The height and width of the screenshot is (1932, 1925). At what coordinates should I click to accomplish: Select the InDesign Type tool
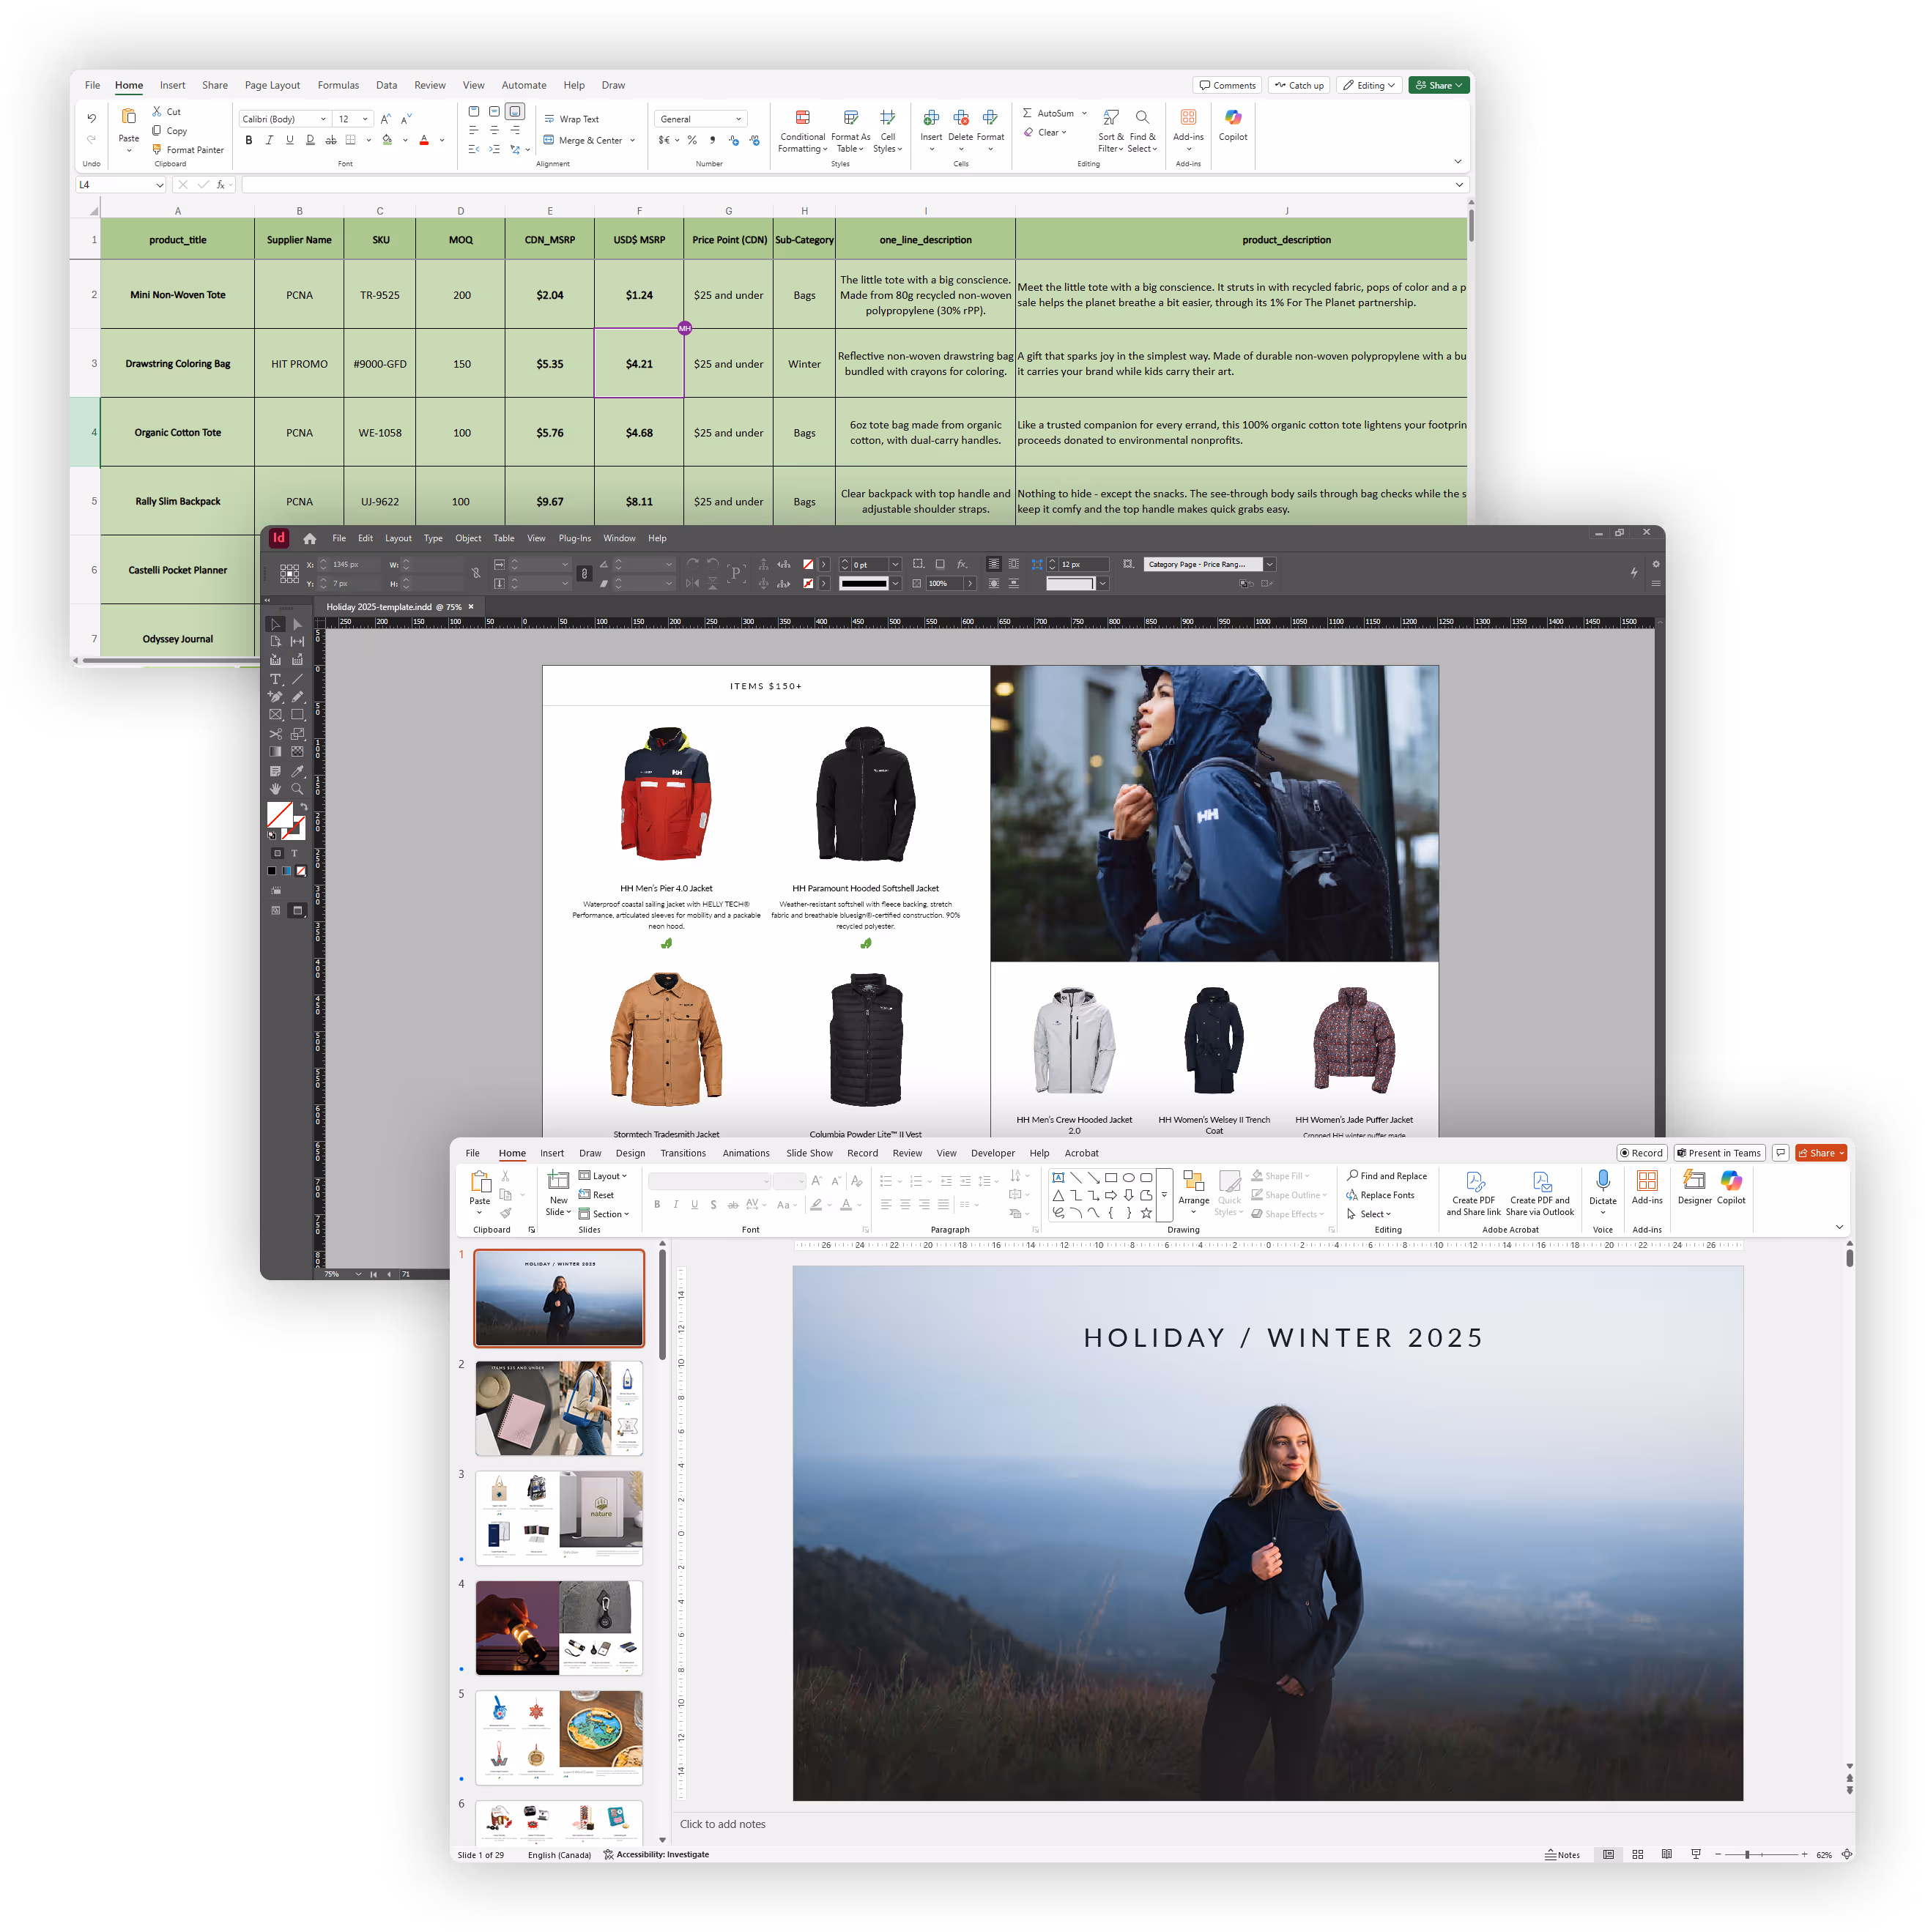(276, 679)
